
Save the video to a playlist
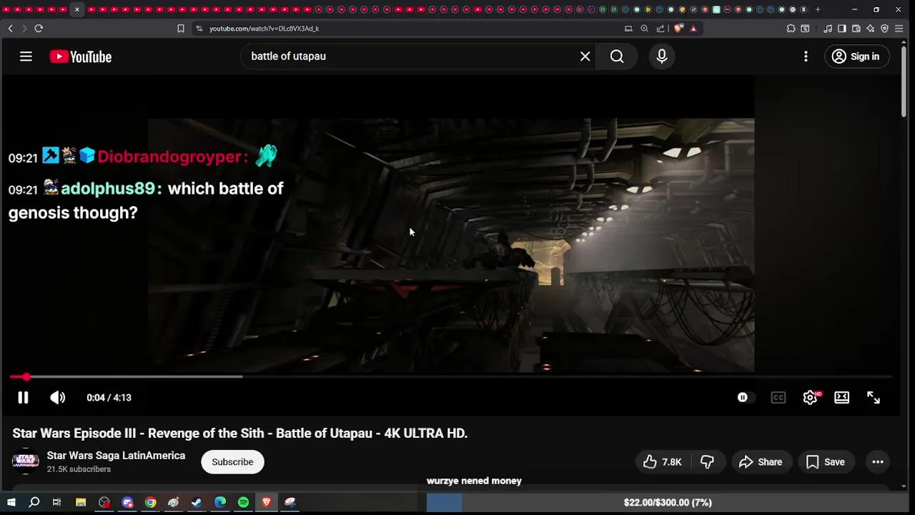coord(826,462)
